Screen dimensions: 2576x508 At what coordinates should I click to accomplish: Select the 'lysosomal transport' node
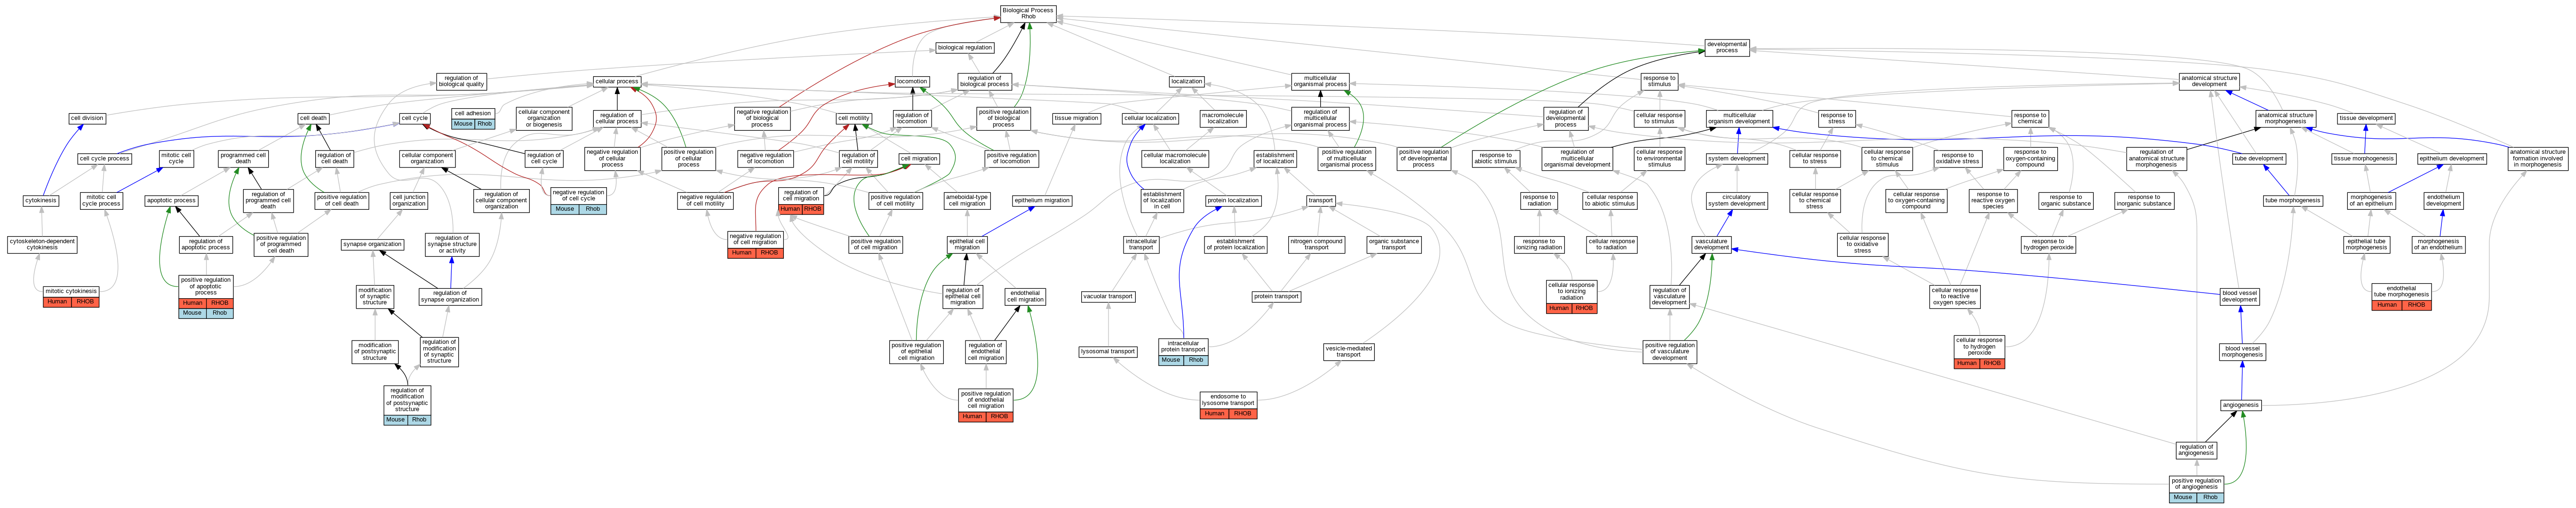(1108, 352)
